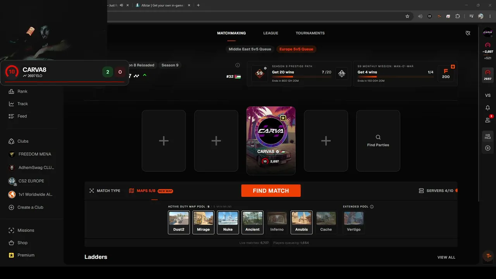Screen dimensions: 496x279
Task: Open Chrome profile avatar
Action: (x=481, y=16)
